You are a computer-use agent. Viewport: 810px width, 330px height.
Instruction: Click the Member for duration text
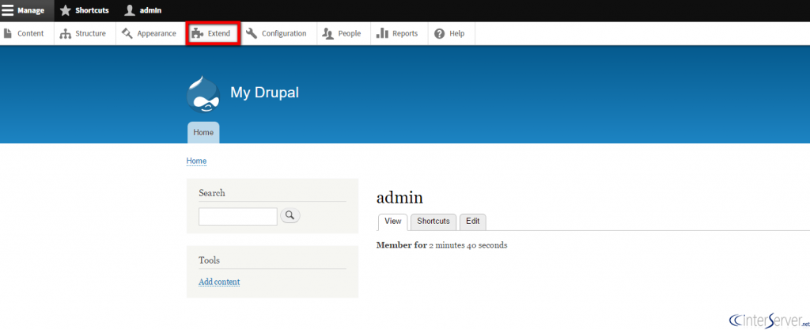[x=441, y=245]
